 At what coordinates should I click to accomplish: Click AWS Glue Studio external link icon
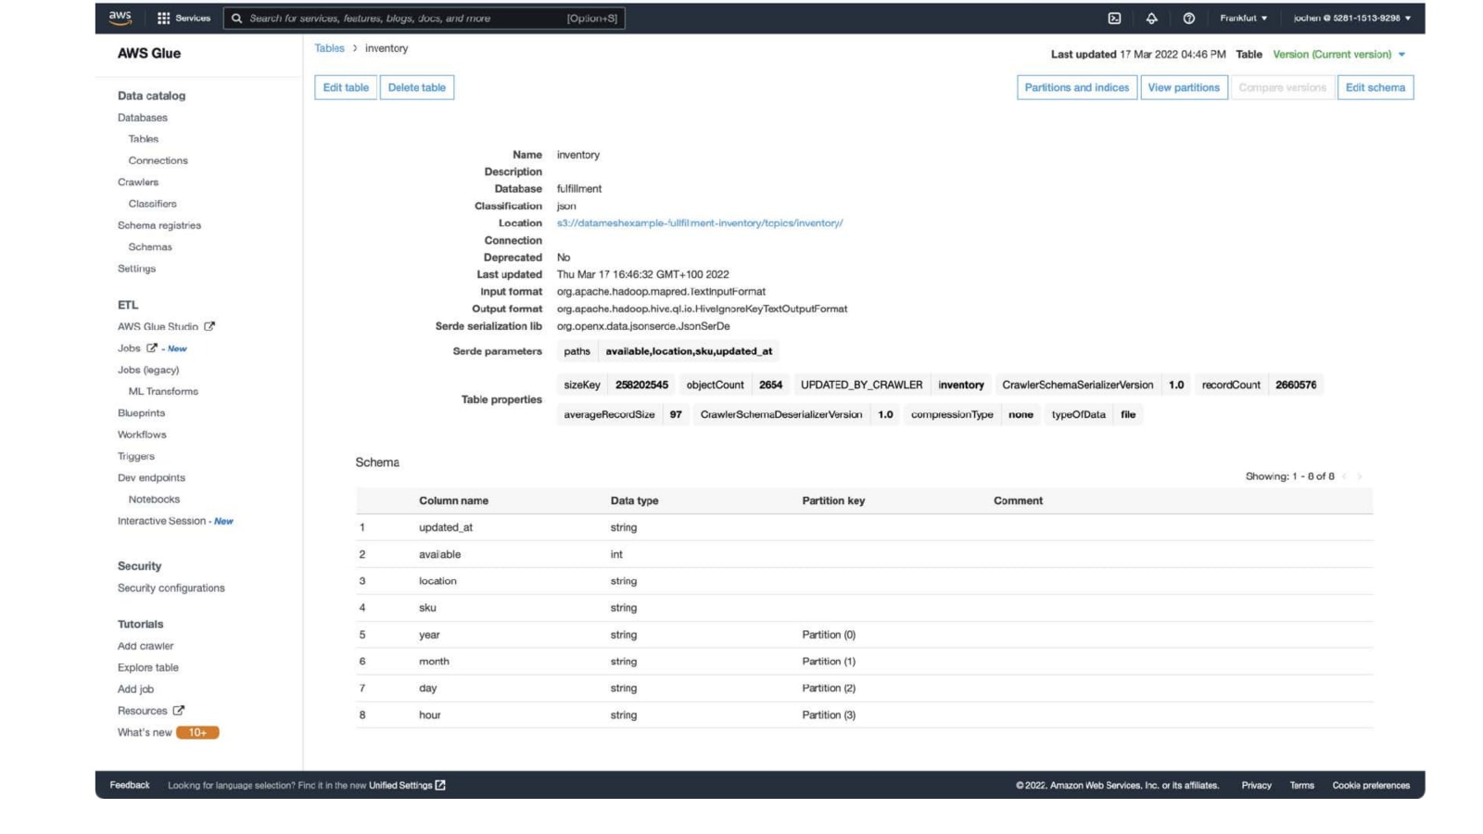[x=209, y=326]
